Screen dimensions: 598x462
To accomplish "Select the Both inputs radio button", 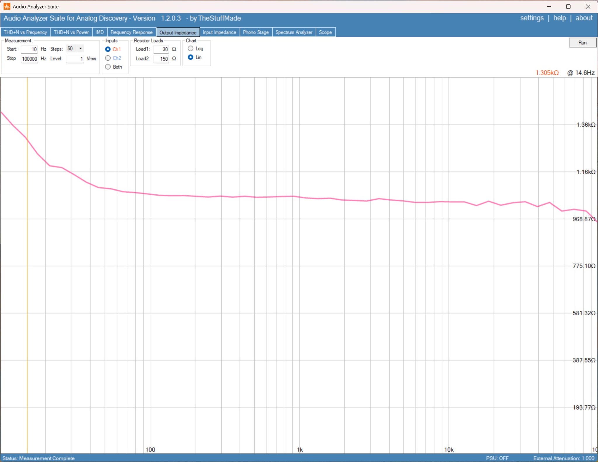I will coord(108,67).
